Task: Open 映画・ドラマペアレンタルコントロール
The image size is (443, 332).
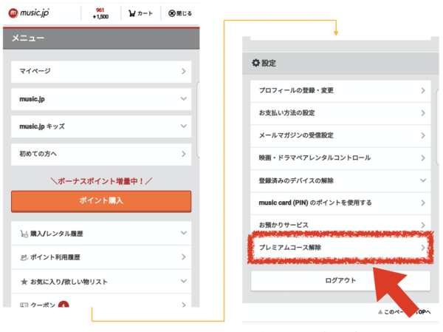Action: click(x=340, y=158)
